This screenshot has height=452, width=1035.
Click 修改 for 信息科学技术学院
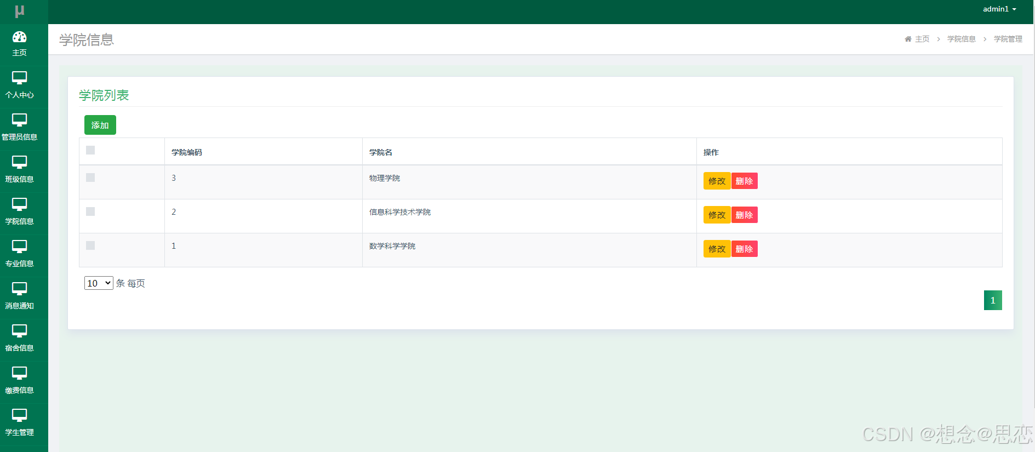pyautogui.click(x=717, y=215)
